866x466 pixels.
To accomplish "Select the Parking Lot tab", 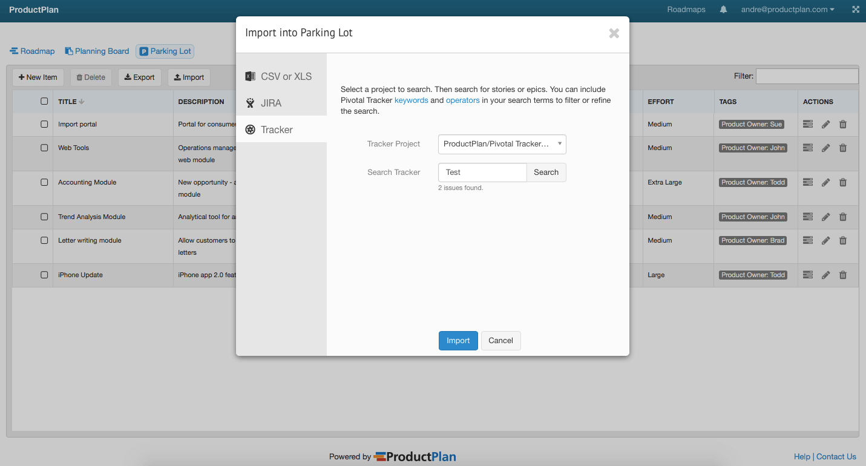I will [165, 51].
